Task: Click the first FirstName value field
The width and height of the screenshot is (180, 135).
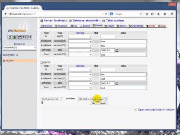Action: (x=123, y=41)
